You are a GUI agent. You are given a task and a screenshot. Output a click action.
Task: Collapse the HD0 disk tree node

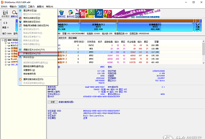(x=2, y=40)
